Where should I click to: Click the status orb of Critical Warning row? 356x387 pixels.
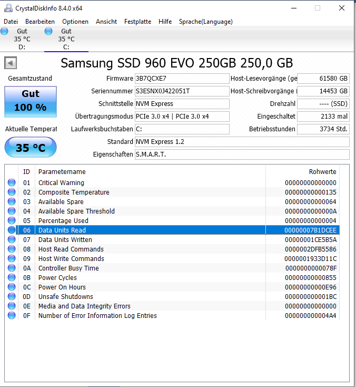pyautogui.click(x=12, y=182)
